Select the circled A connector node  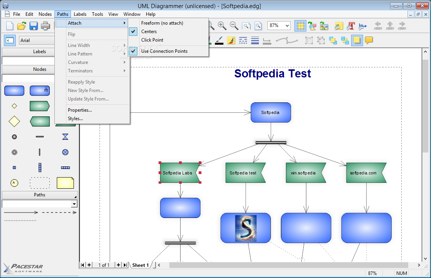(x=14, y=183)
